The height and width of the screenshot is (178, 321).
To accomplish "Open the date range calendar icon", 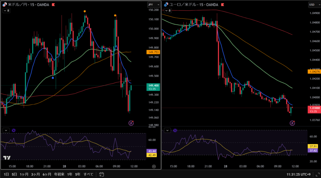I will pos(101,174).
